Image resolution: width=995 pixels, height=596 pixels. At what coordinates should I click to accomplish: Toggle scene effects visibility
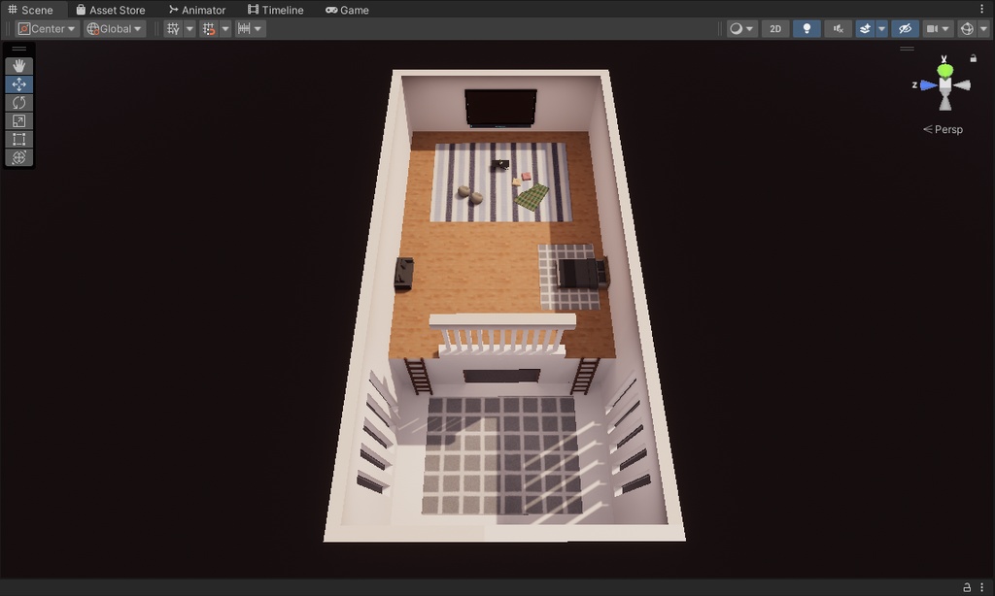(865, 28)
